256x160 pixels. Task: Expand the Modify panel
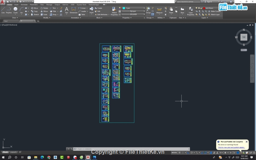(47, 18)
